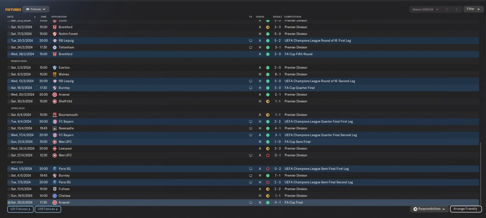Click the Tottenham club crest icon
The width and height of the screenshot is (486, 218).
55,47
